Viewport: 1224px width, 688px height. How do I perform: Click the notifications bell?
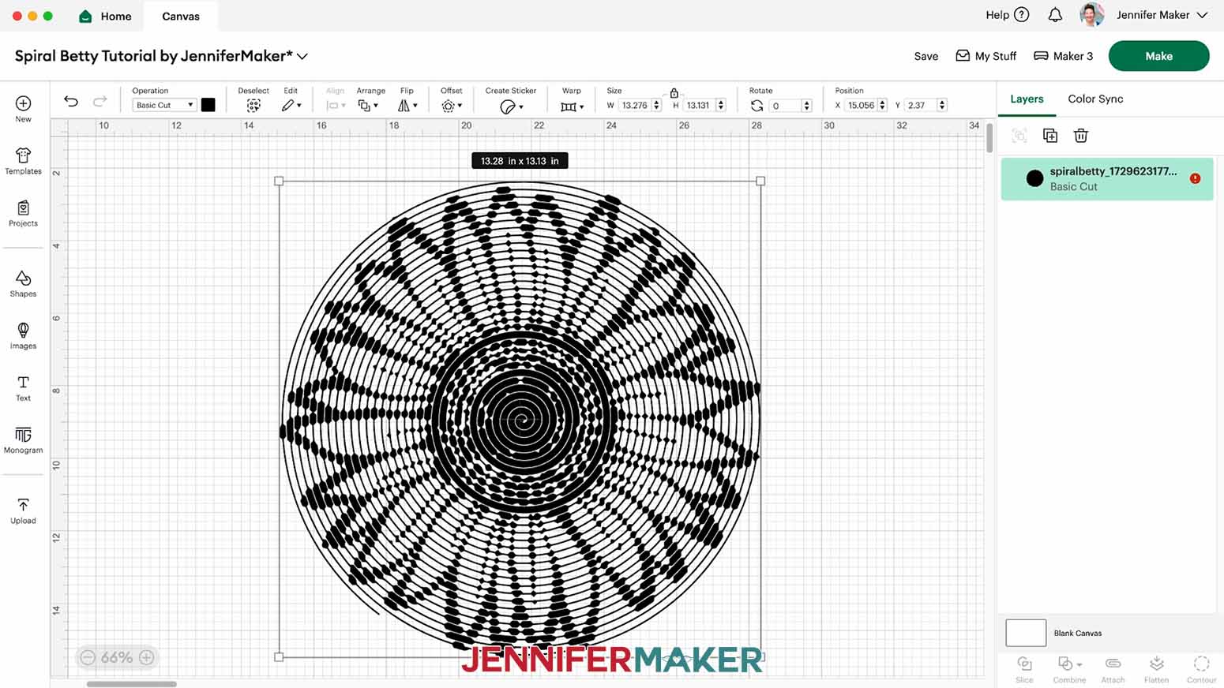1054,15
